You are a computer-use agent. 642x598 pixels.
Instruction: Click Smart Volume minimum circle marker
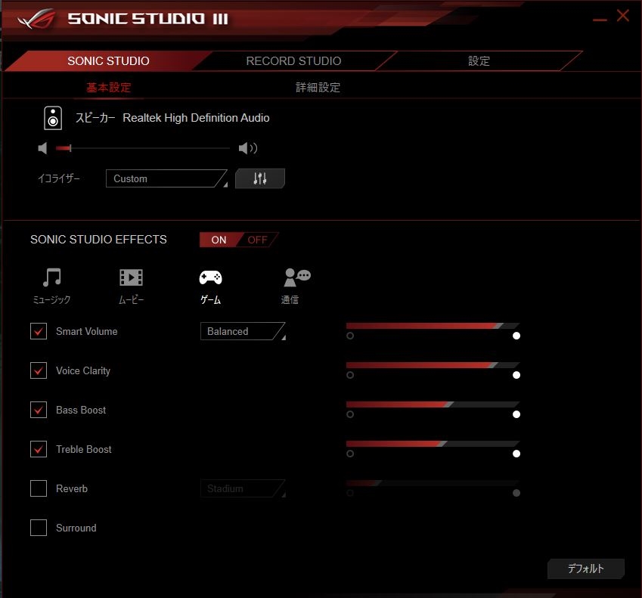click(350, 336)
